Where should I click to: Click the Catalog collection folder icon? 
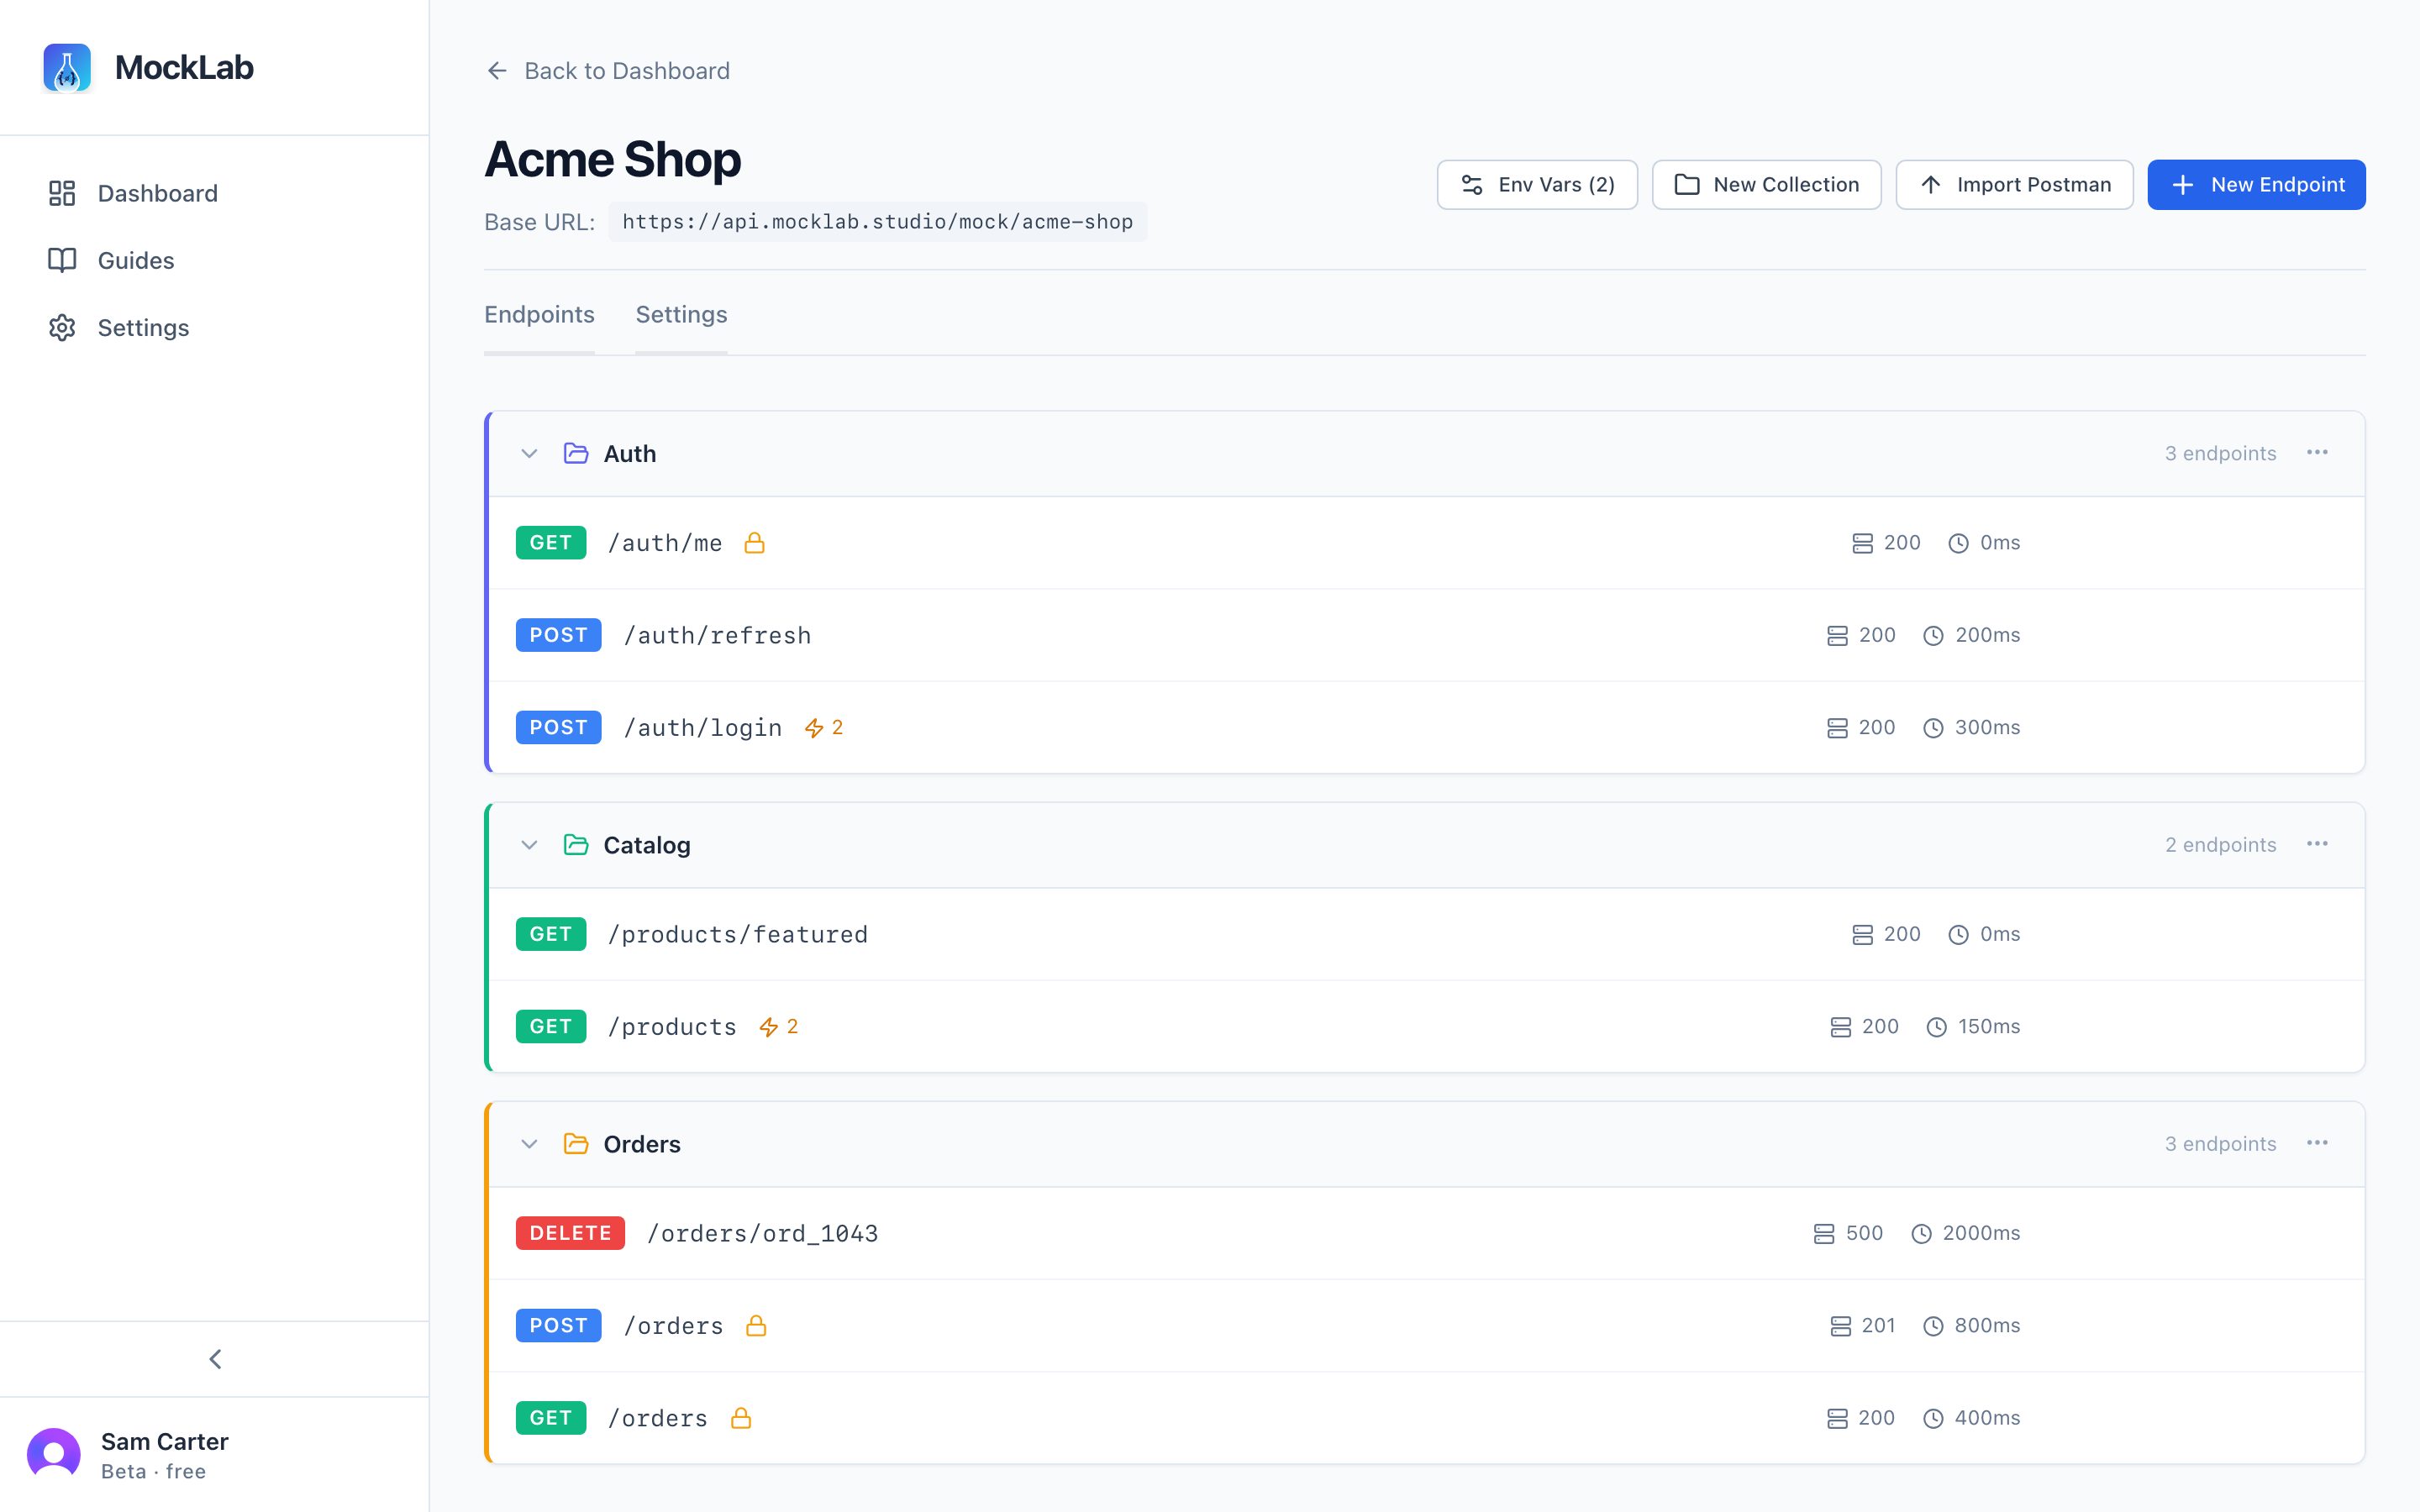coord(576,845)
